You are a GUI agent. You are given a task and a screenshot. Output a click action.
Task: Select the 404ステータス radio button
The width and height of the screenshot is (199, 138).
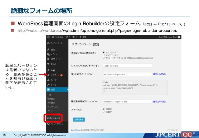[104, 55]
